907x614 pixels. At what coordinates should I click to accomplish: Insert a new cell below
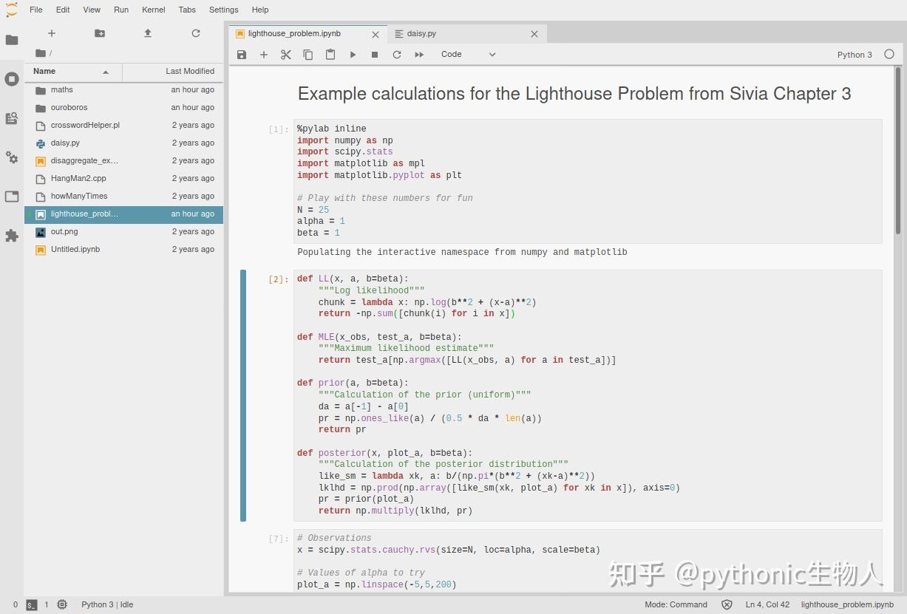click(x=263, y=54)
